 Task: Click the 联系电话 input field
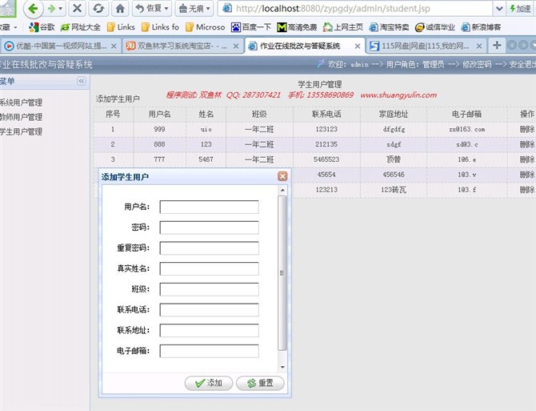(210, 310)
